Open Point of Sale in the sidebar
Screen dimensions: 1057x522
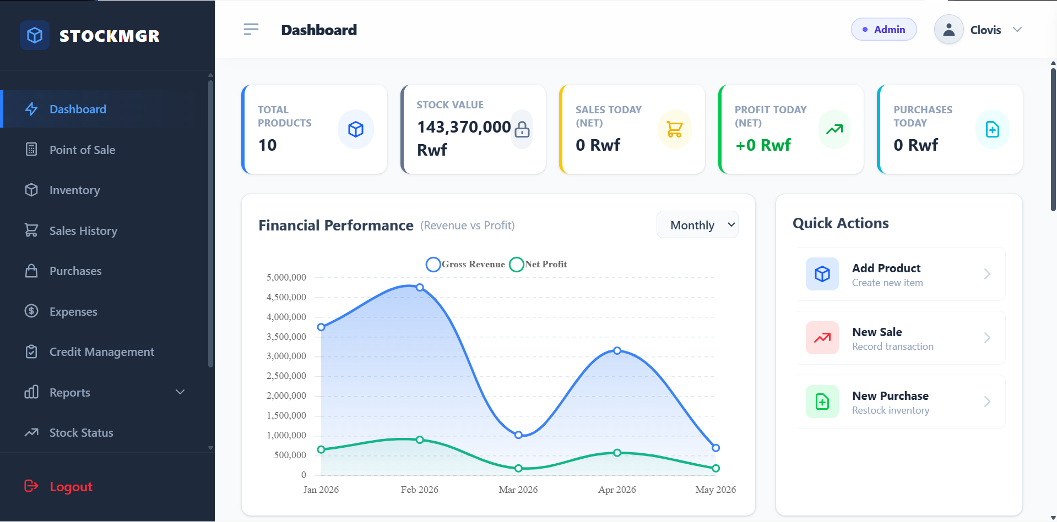click(105, 150)
